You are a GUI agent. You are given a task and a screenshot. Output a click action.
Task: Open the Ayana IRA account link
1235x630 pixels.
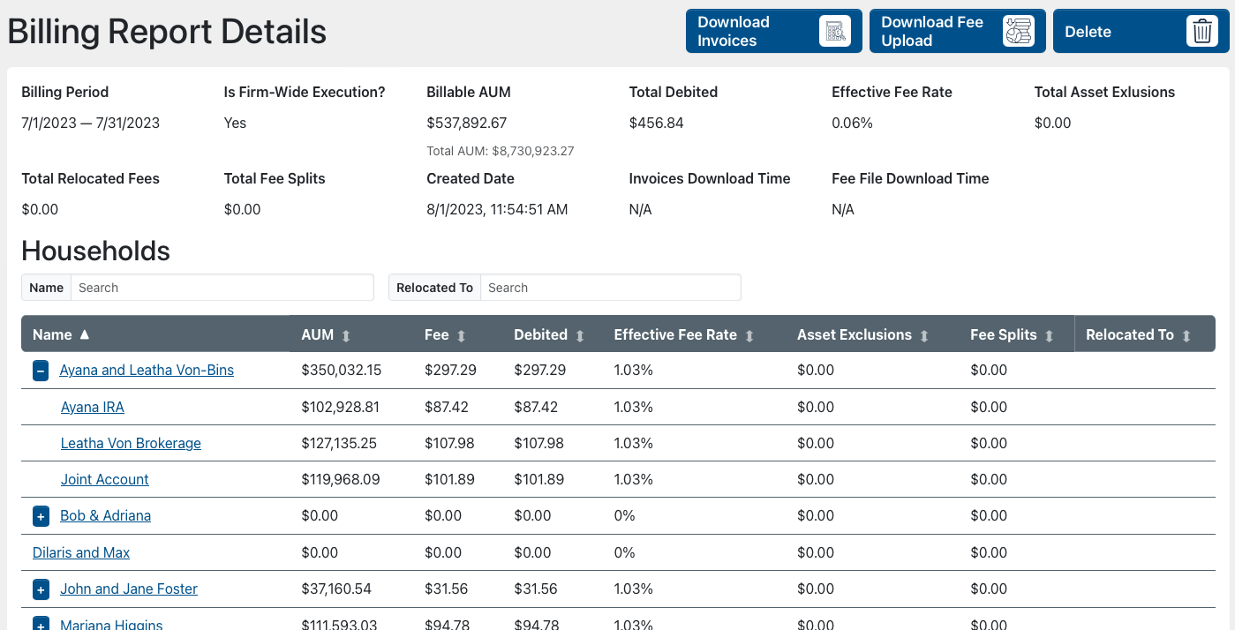[x=92, y=407]
